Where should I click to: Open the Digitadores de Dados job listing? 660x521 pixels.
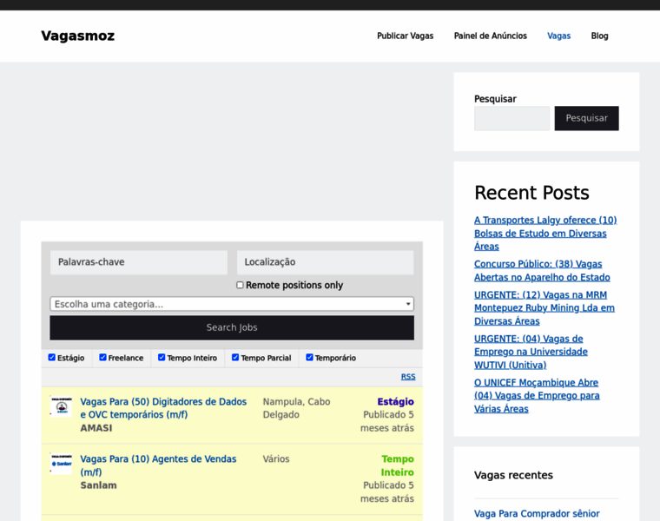click(163, 408)
